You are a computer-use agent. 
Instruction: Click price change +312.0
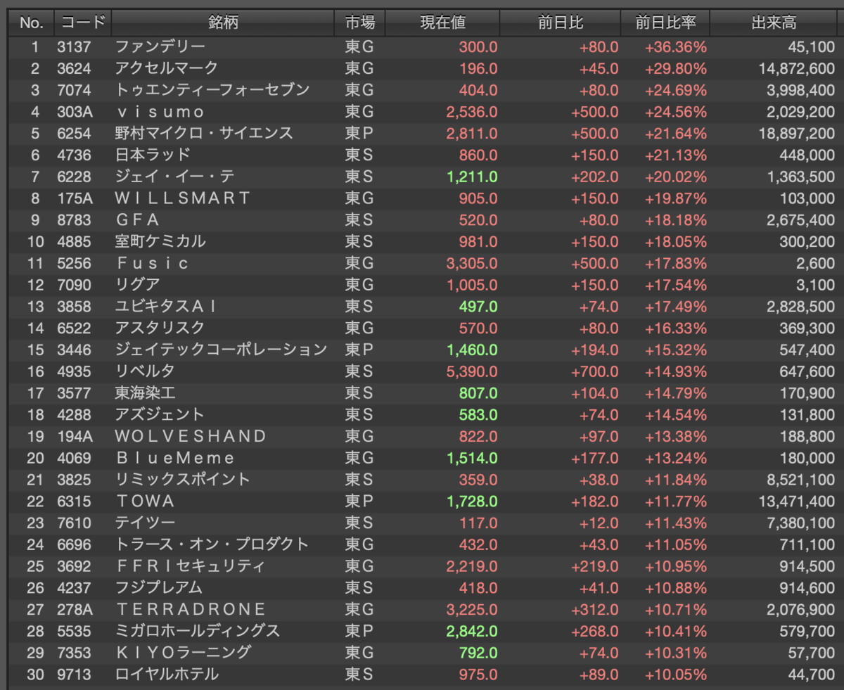tap(595, 610)
